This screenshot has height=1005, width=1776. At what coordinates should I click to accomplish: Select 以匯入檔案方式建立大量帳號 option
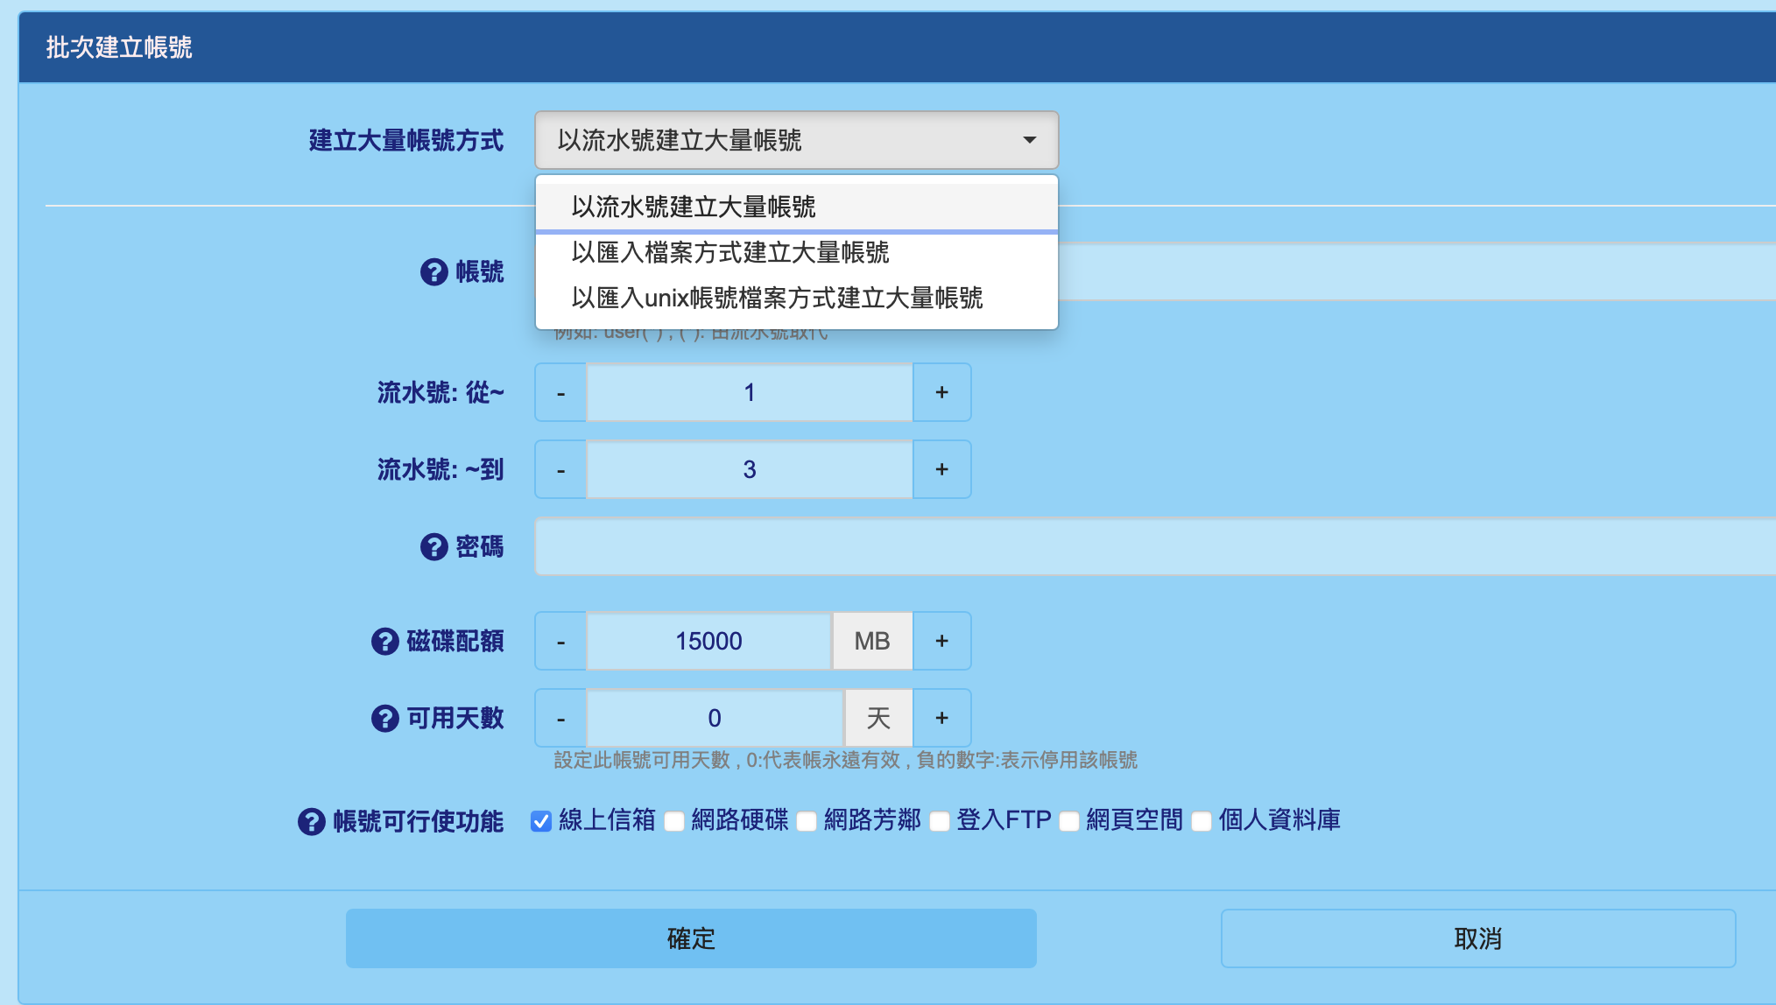point(729,253)
